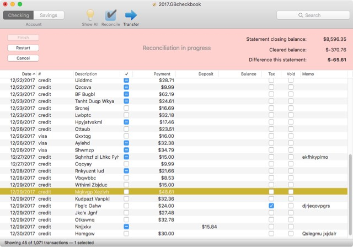
Task: Uncheck cleared mark for Ayiehd
Action: pos(126,143)
